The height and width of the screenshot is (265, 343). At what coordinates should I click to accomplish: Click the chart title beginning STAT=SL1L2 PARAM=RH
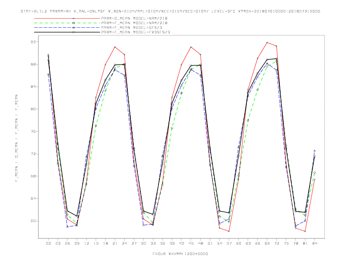[x=170, y=11]
